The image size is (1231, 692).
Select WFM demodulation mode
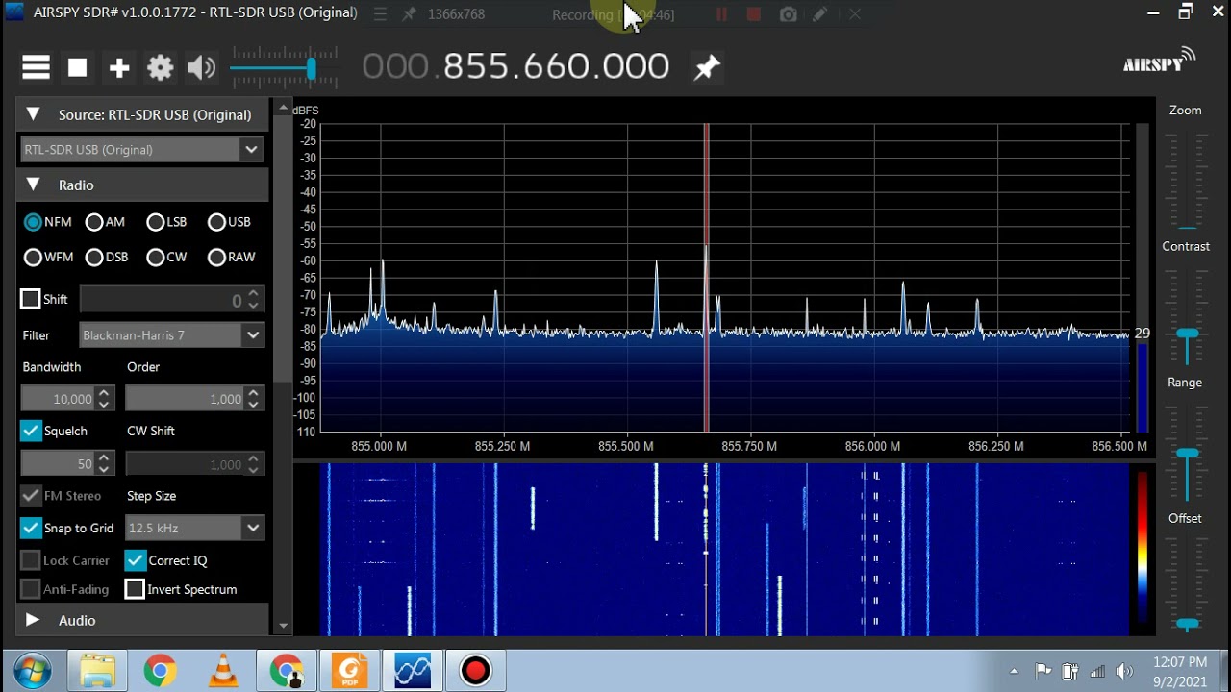point(34,258)
